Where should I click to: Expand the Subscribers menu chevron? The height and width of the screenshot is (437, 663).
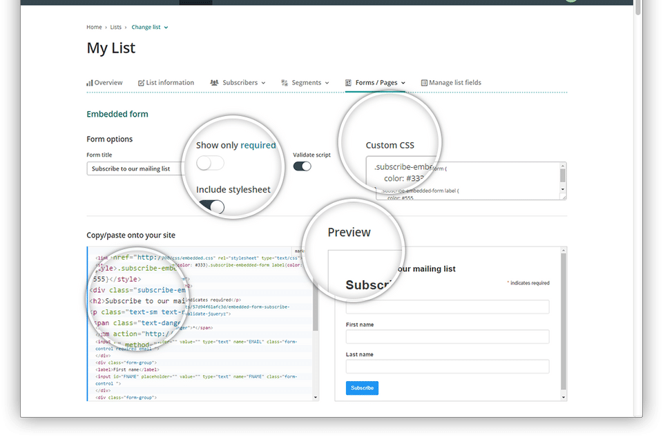(263, 84)
